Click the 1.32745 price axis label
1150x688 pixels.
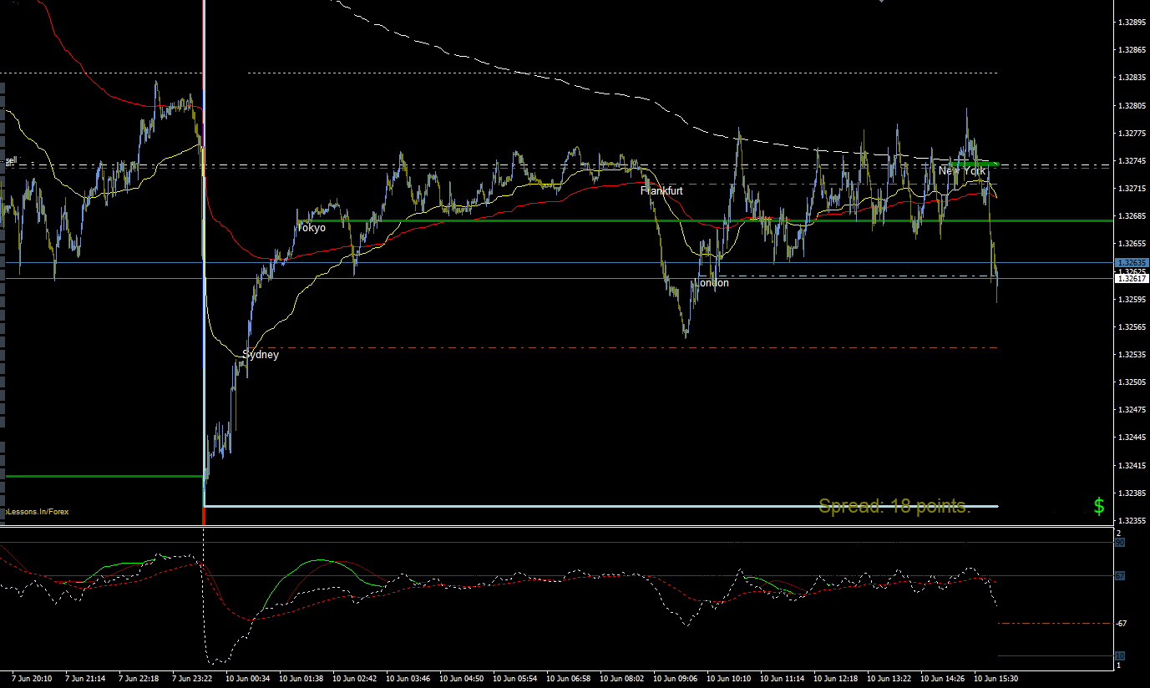coord(1132,160)
